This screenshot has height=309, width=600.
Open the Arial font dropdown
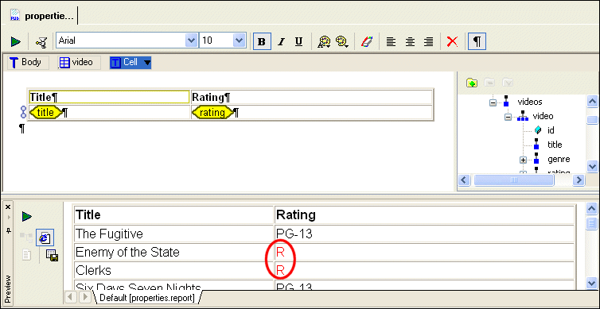click(x=190, y=41)
